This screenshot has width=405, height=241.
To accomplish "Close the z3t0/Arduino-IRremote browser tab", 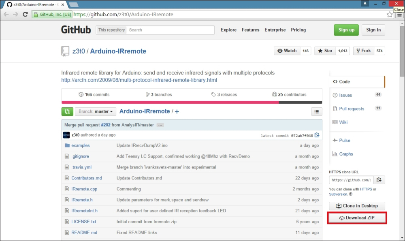I will (63, 4).
